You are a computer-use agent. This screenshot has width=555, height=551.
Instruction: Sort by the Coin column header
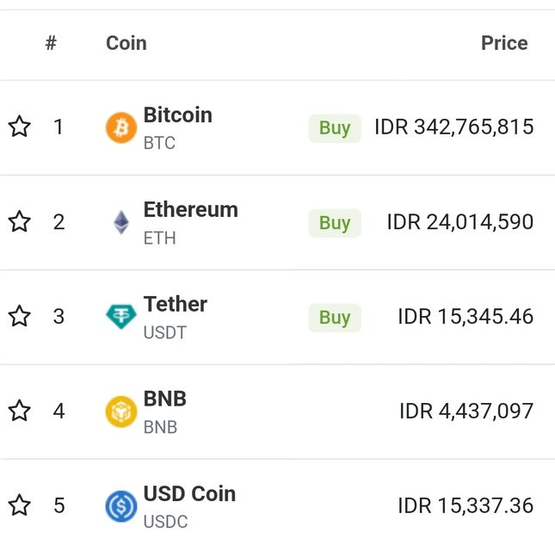point(126,43)
